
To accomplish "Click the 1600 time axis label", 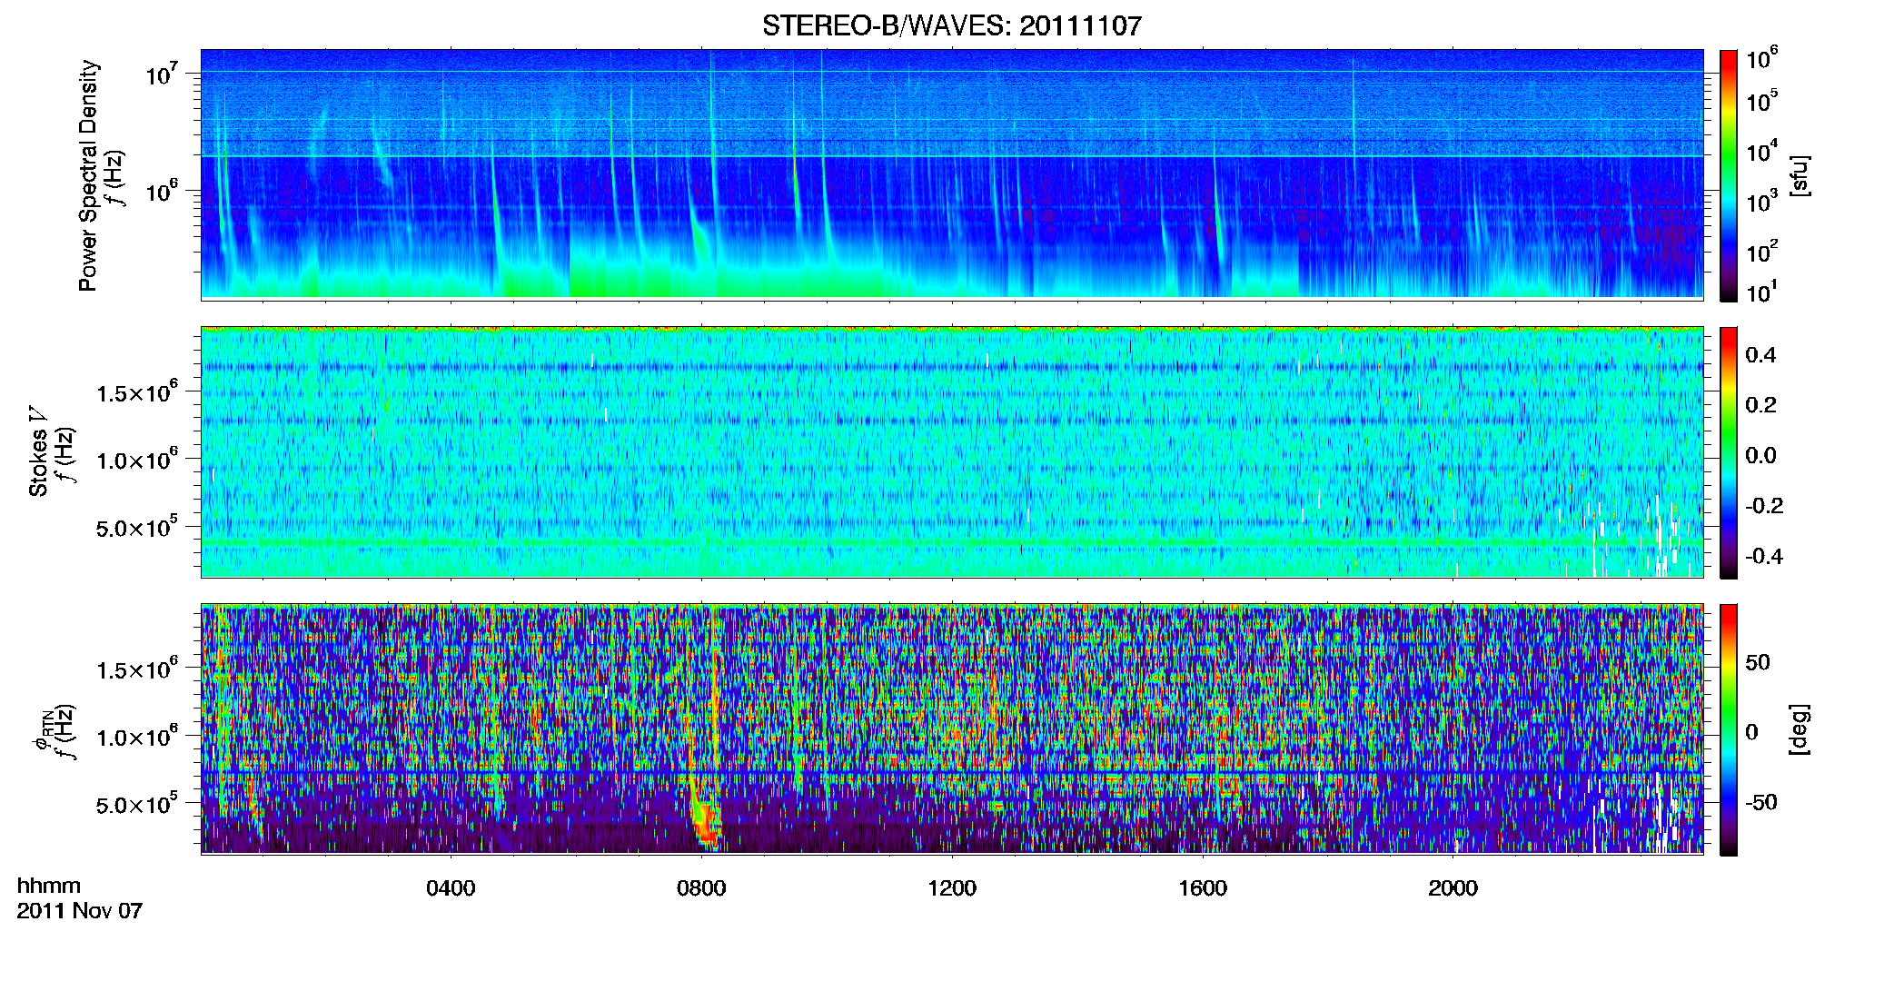I will (x=1203, y=888).
